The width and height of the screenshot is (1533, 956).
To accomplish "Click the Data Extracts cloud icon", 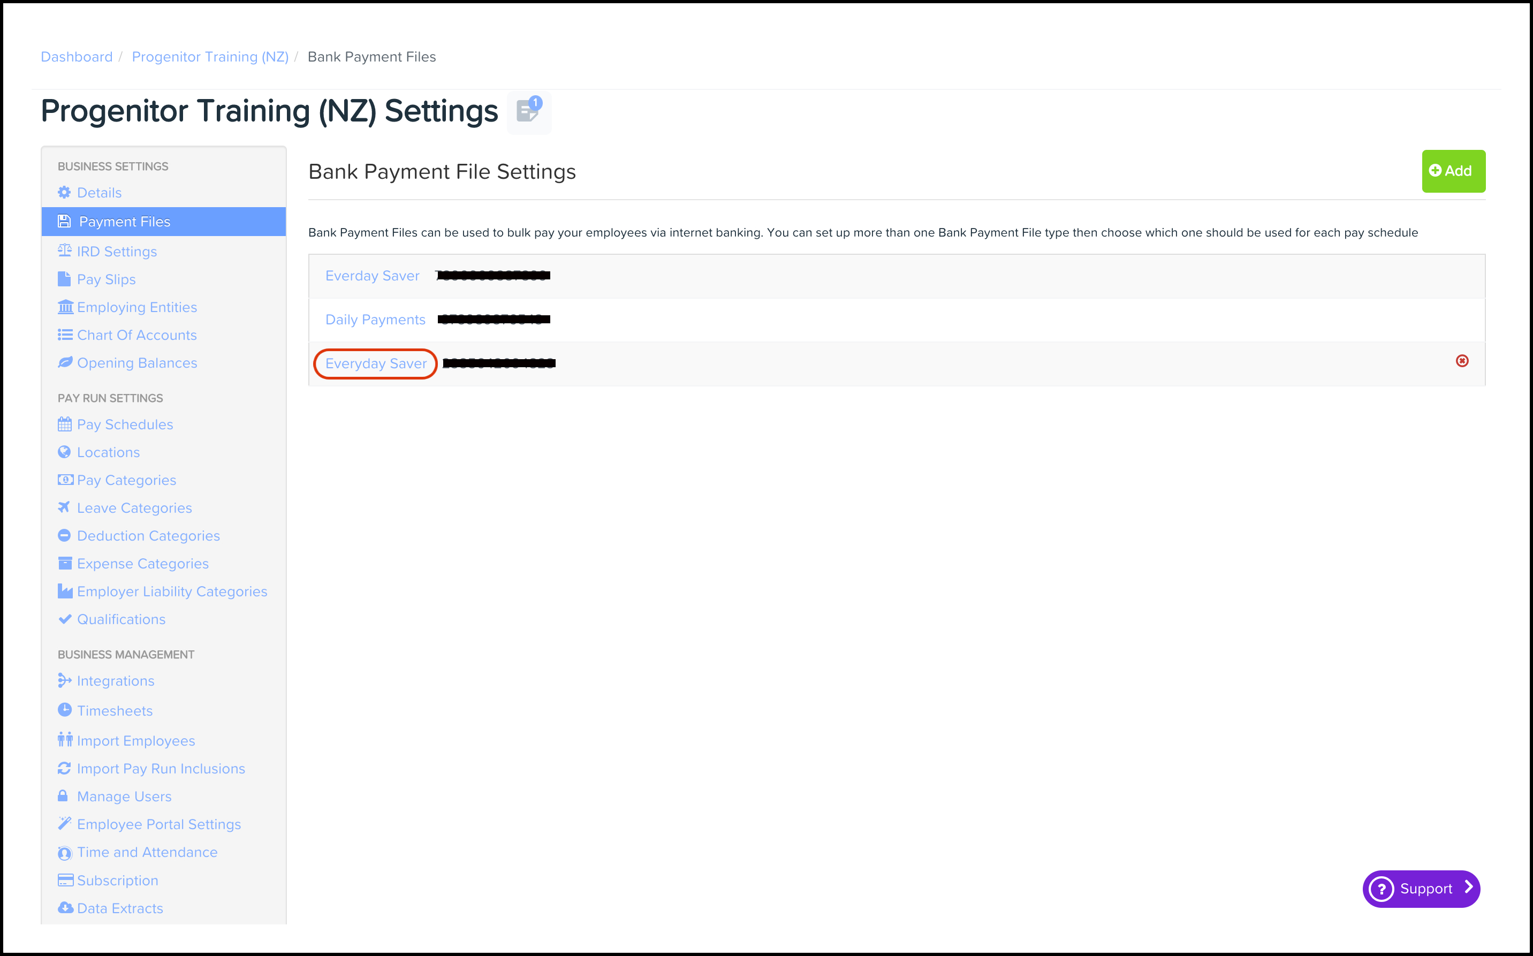I will pyautogui.click(x=65, y=908).
